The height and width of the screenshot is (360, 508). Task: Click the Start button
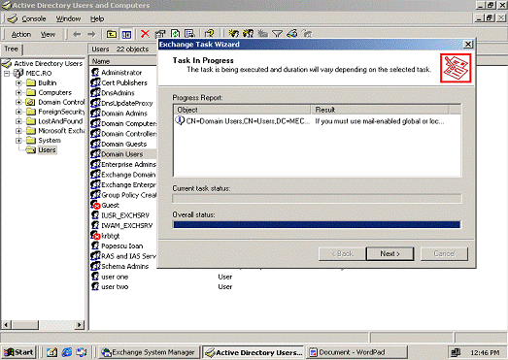point(18,352)
